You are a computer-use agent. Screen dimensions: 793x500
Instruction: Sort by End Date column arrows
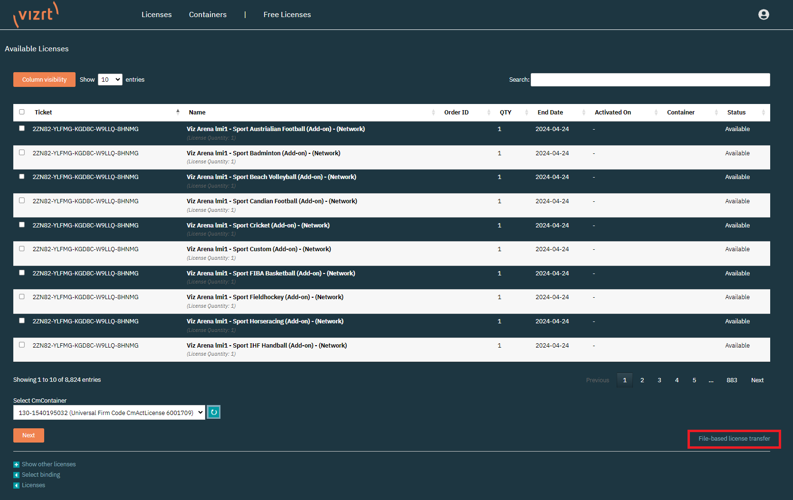tap(583, 113)
